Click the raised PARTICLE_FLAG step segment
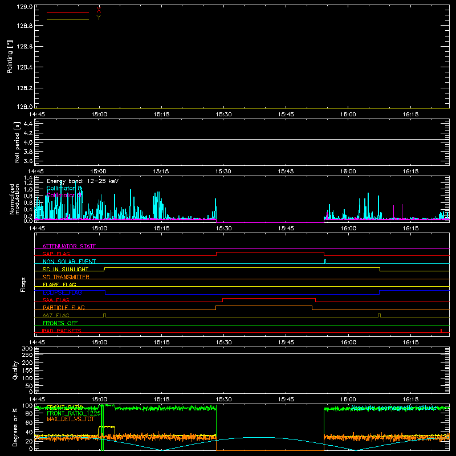 [264, 306]
